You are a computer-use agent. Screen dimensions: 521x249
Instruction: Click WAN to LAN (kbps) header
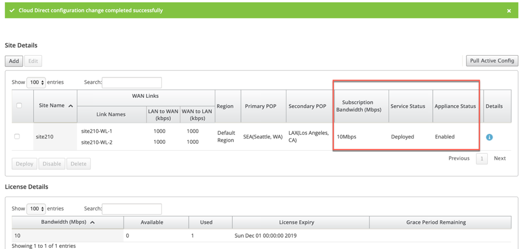pyautogui.click(x=197, y=114)
